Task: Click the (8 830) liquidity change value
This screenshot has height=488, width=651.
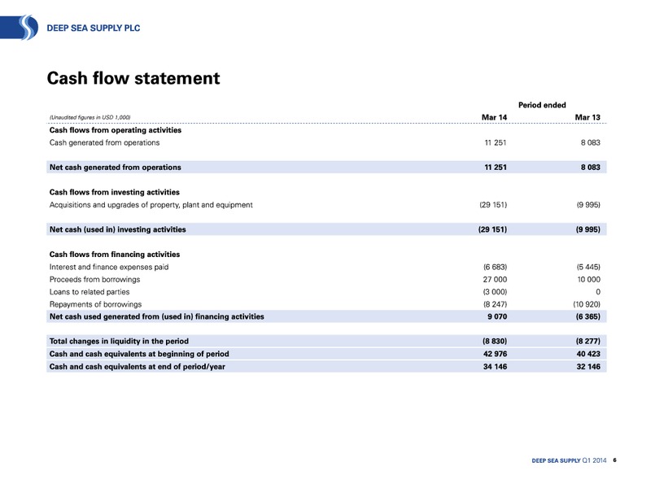Action: (x=495, y=341)
